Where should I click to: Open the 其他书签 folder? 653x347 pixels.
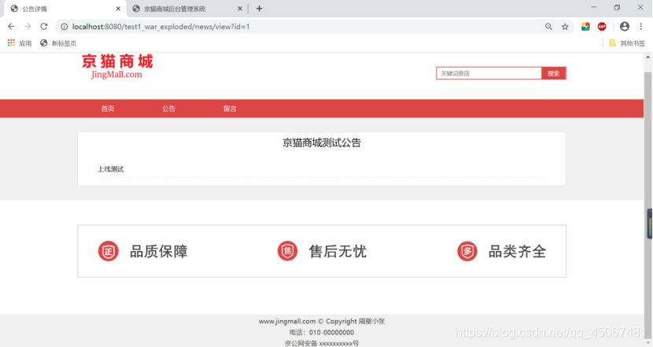[627, 43]
